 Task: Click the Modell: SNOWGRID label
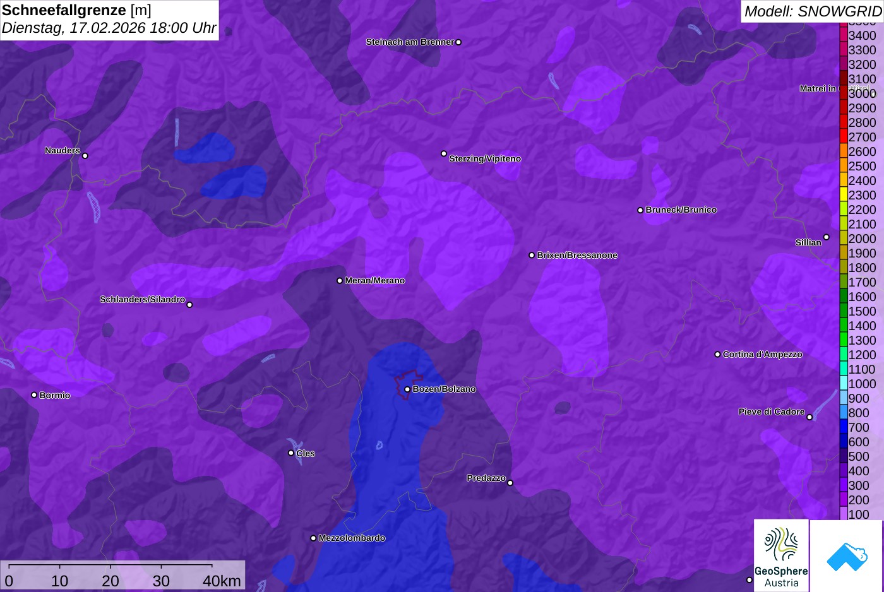813,11
